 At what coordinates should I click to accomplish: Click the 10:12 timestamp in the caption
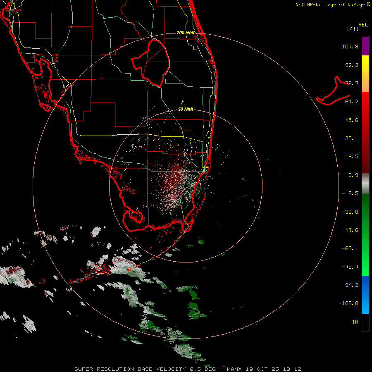(x=292, y=369)
